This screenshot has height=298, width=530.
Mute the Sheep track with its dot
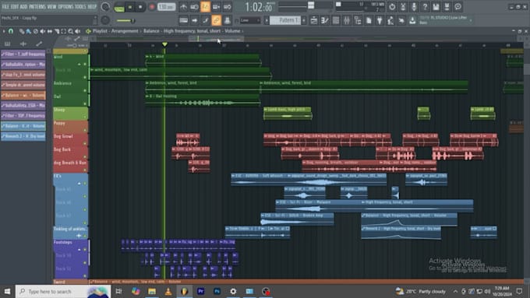click(85, 117)
